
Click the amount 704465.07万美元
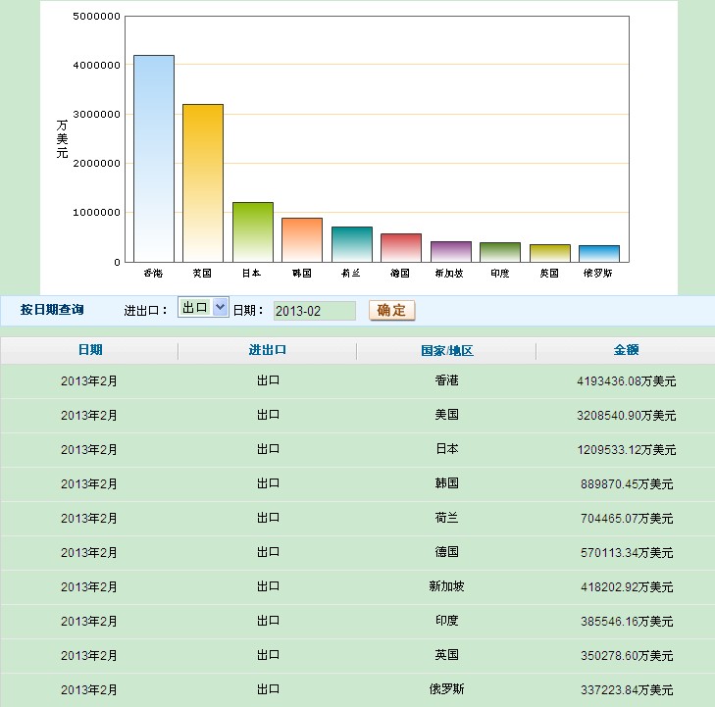point(627,519)
